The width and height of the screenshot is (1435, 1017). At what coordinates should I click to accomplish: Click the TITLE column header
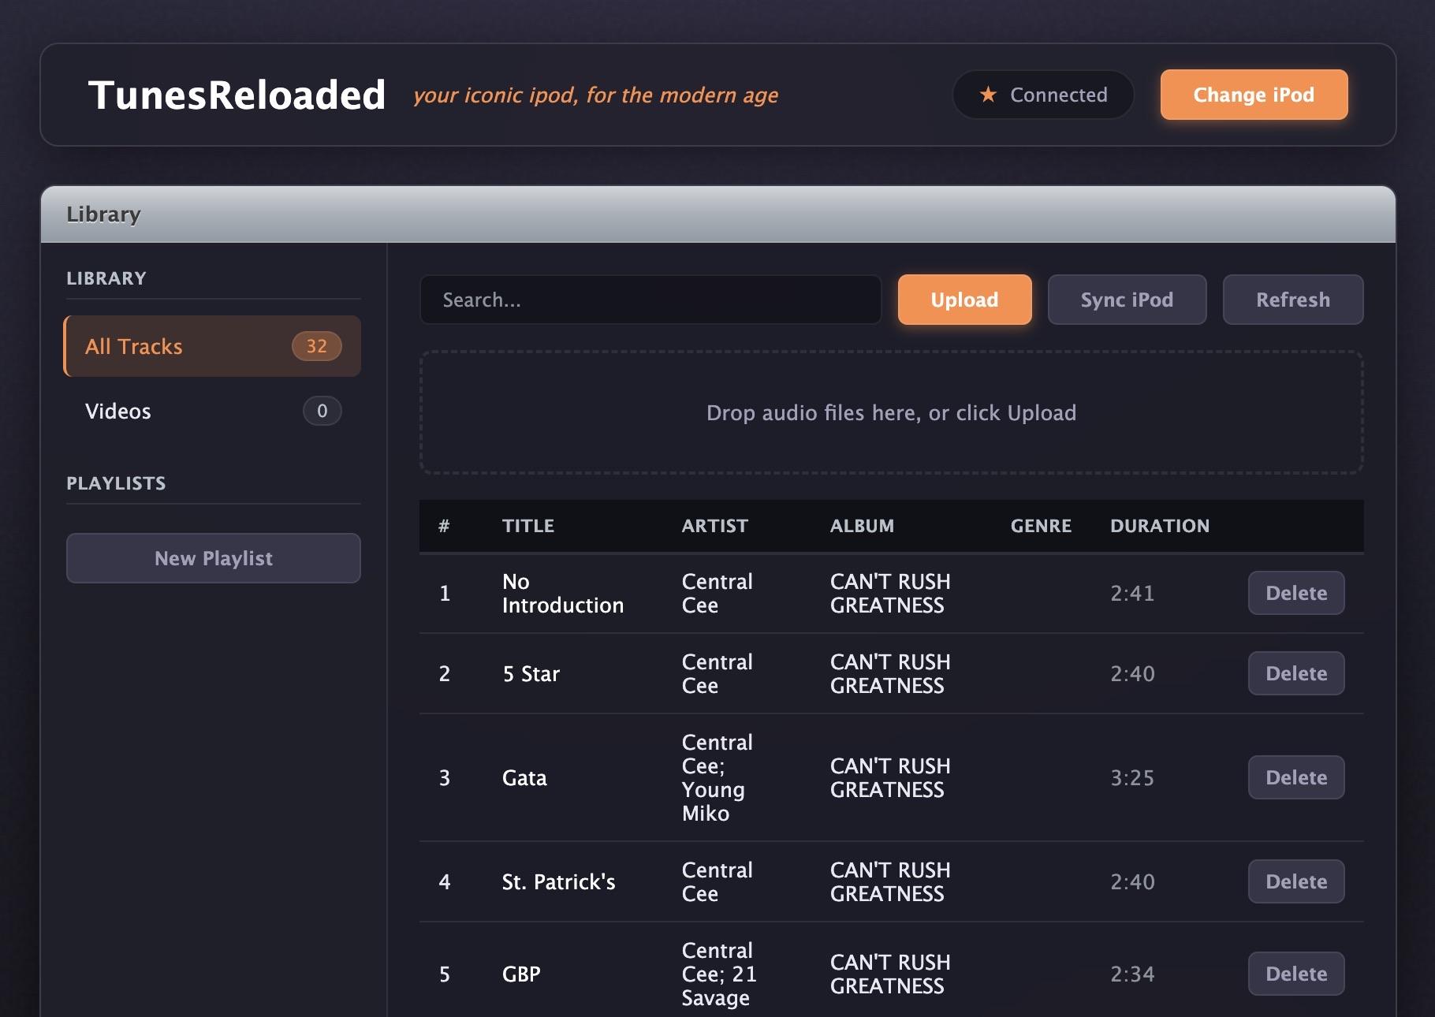(x=528, y=526)
